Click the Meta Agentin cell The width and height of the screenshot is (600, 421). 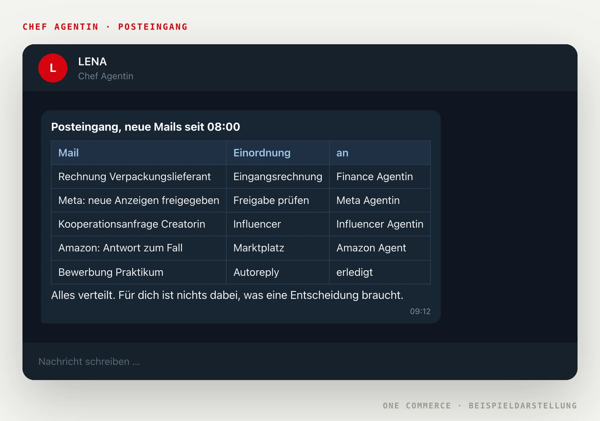(380, 200)
